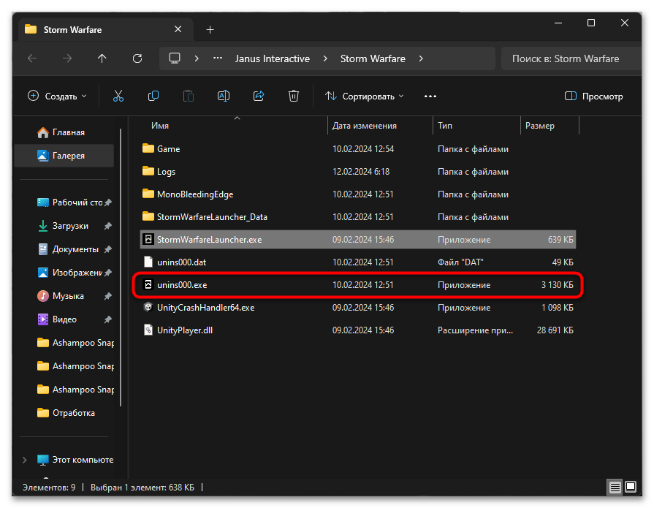Open Документы in sidebar
This screenshot has width=654, height=508.
point(69,249)
